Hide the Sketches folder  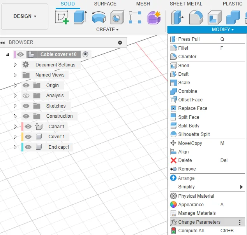[26, 106]
